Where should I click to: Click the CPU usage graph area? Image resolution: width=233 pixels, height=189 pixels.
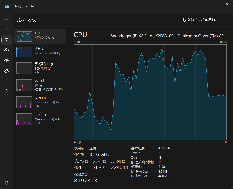point(150,92)
